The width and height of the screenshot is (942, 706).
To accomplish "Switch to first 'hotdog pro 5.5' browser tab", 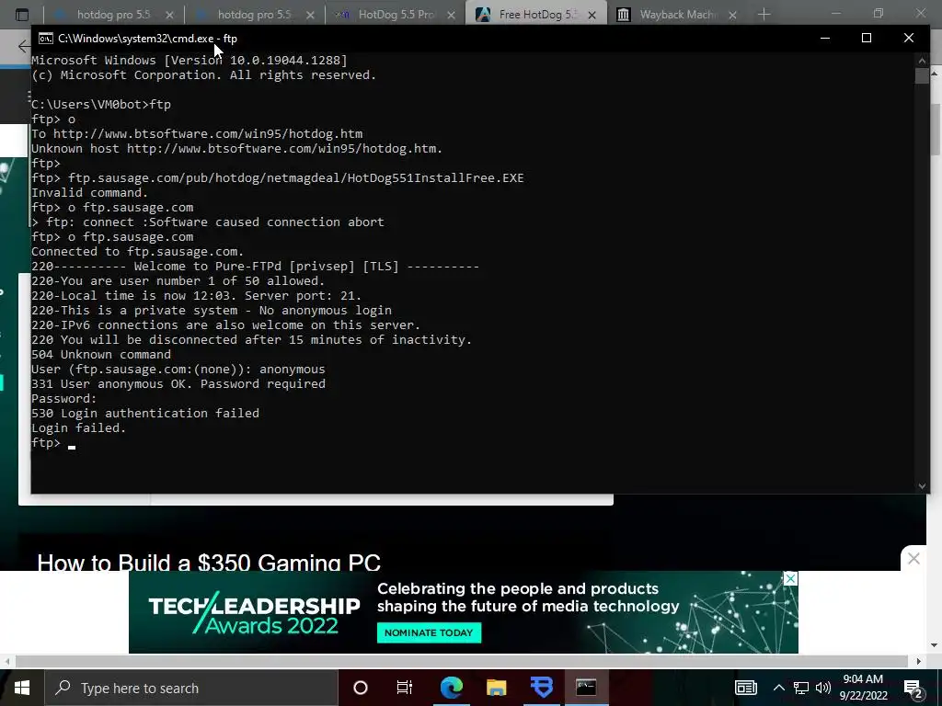I will tap(113, 15).
